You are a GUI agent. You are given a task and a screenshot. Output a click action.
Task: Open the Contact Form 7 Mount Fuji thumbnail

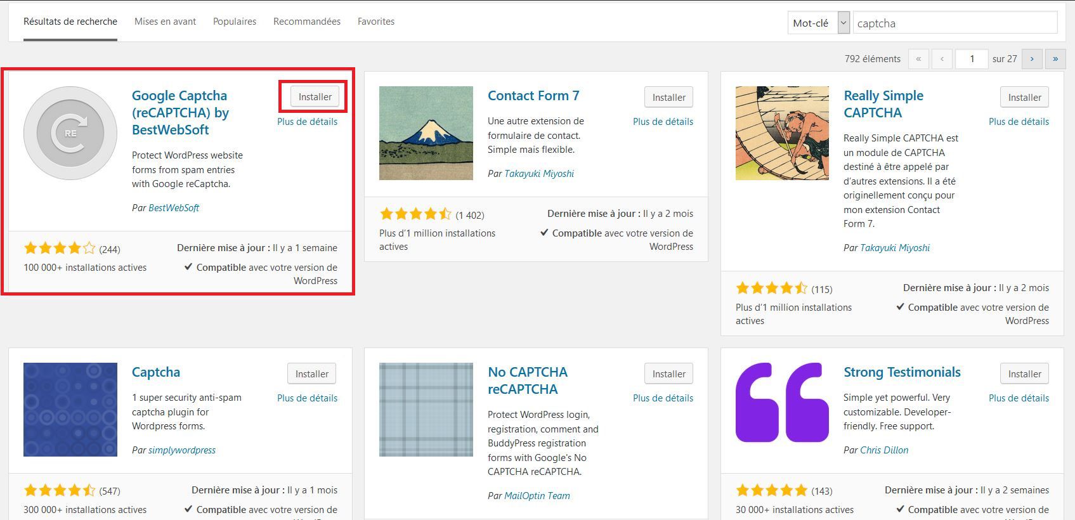click(426, 133)
